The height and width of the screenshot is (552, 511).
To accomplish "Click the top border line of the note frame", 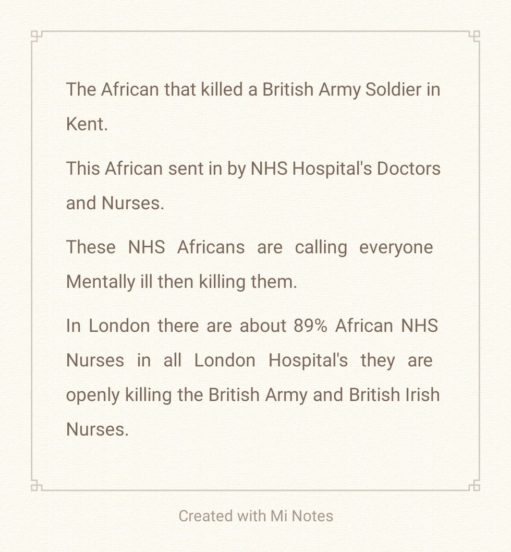I will tap(256, 31).
